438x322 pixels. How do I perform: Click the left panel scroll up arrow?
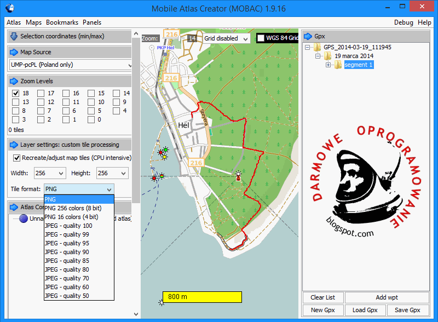coord(136,33)
